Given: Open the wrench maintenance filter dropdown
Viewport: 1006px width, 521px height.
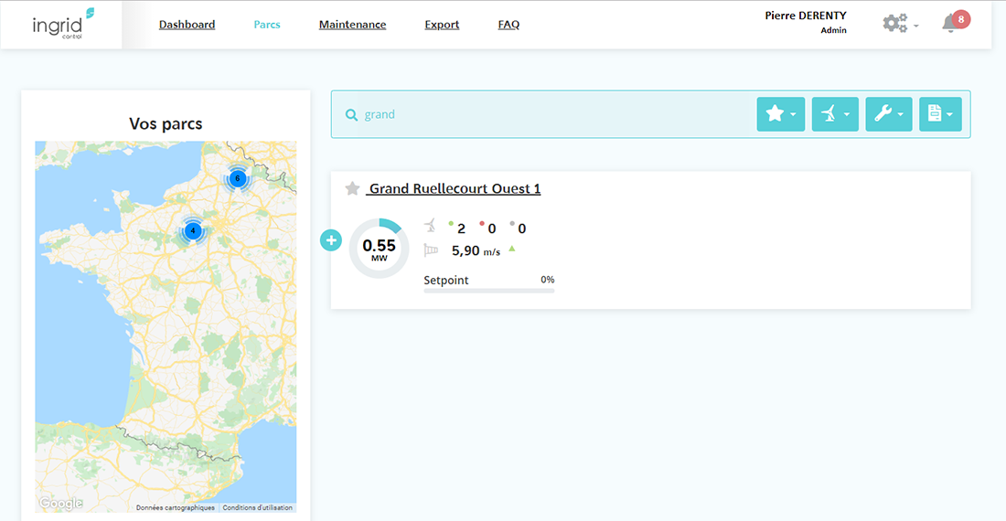Looking at the screenshot, I should tap(888, 114).
